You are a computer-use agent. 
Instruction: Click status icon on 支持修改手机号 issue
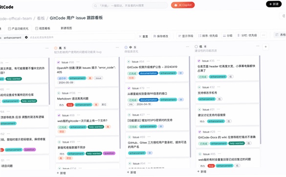(x=199, y=87)
